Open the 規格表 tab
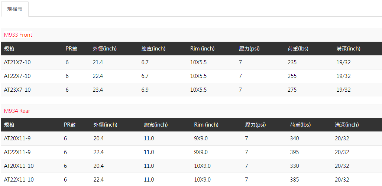The height and width of the screenshot is (186, 382). [x=15, y=9]
